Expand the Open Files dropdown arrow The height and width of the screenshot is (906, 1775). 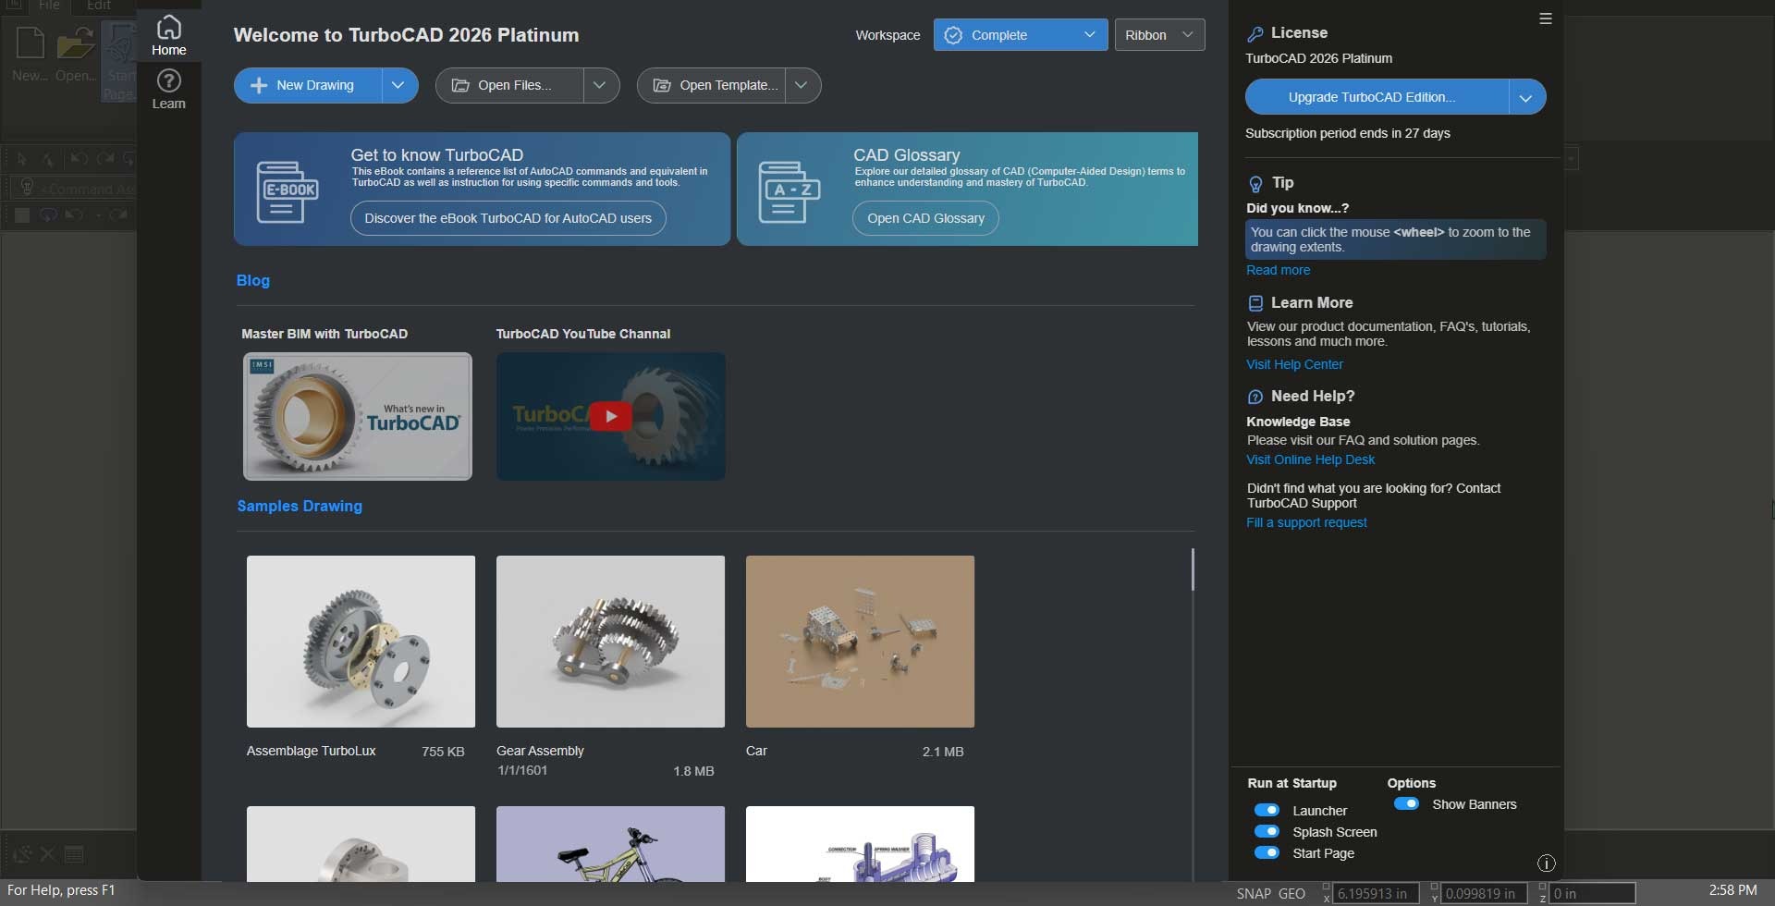click(x=600, y=85)
